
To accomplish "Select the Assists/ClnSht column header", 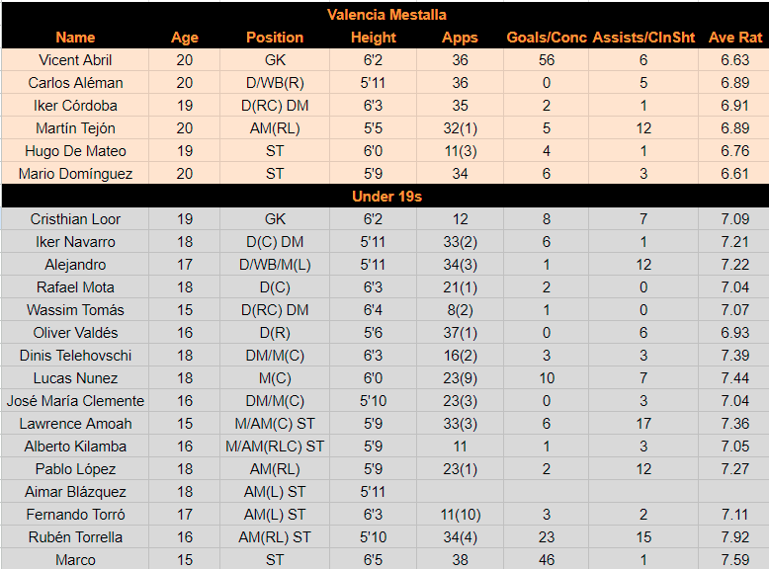I will [x=643, y=38].
